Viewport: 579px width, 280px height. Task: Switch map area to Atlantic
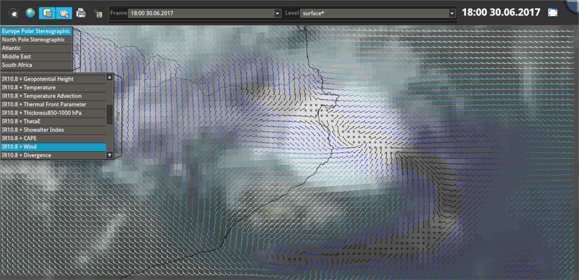coord(36,48)
